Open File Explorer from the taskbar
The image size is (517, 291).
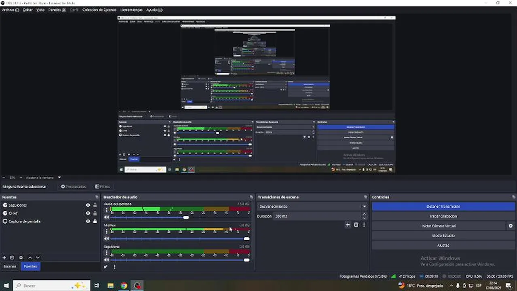click(110, 285)
